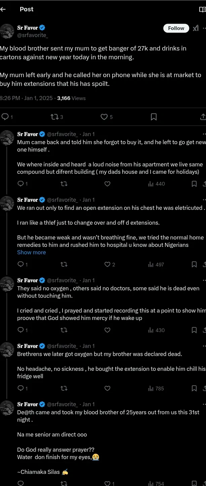Open more options on 'Mum came back' reply
The height and width of the screenshot is (486, 206).
204,134
